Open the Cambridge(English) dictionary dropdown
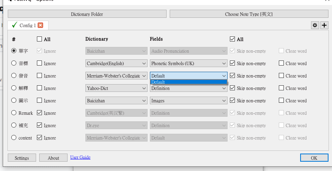Image resolution: width=332 pixels, height=171 pixels. click(116, 64)
